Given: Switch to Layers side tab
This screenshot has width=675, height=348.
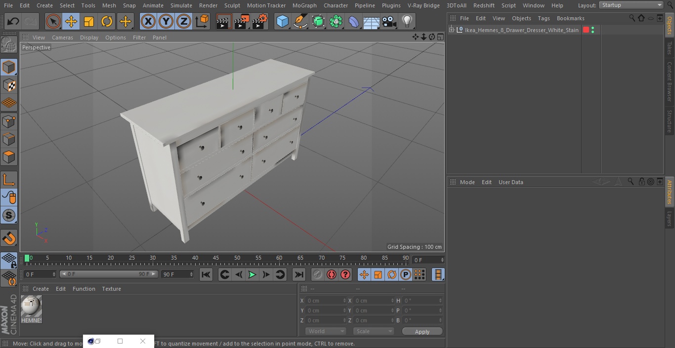Looking at the screenshot, I should coord(670,219).
